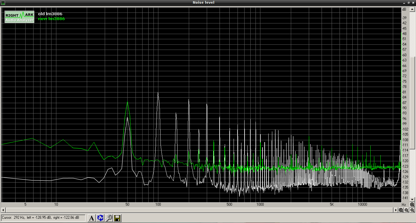
Task: Click the horizontal scrollbar's left arrow
Action: [x=3, y=210]
